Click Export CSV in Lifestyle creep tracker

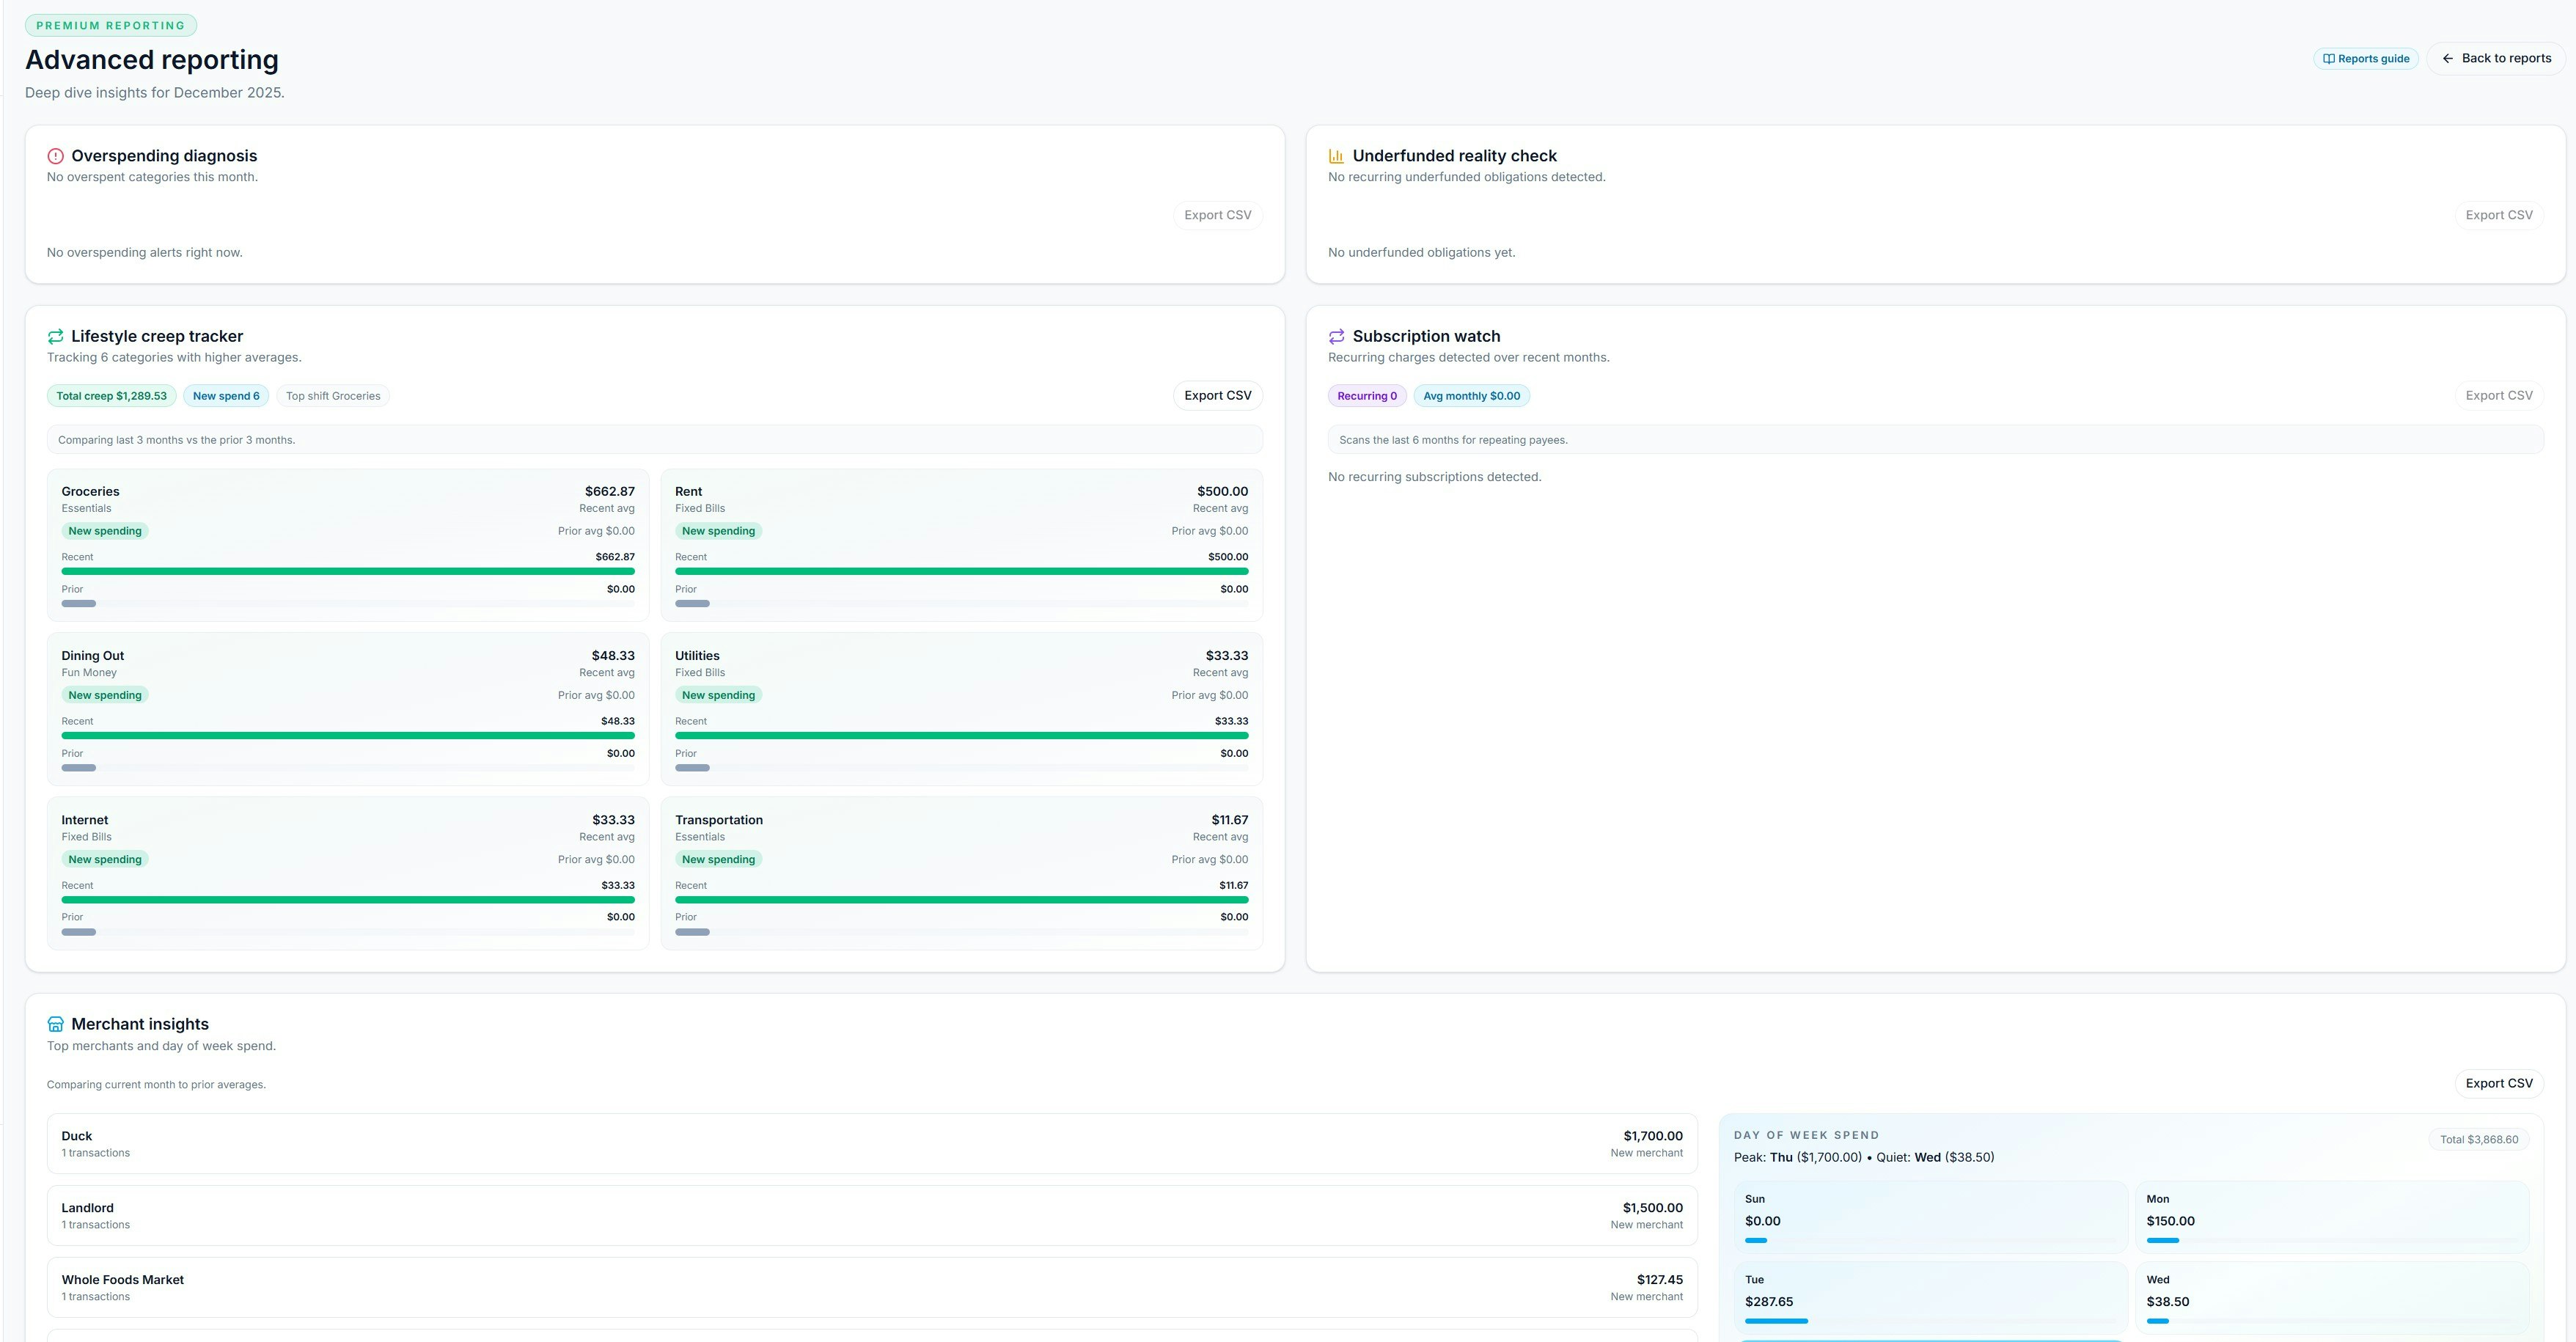[x=1217, y=395]
